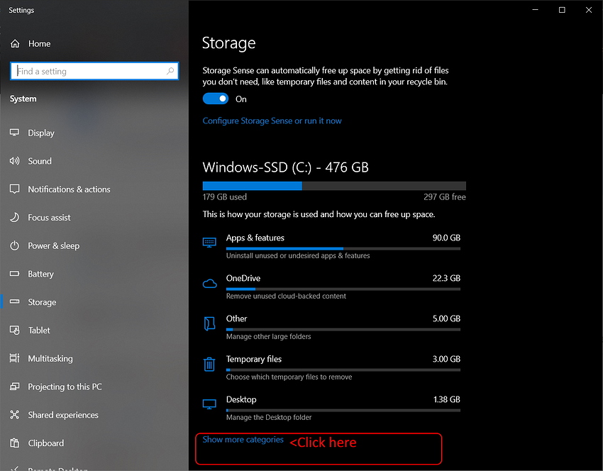This screenshot has width=603, height=471.
Task: Go to Multitasking settings
Action: coord(50,359)
